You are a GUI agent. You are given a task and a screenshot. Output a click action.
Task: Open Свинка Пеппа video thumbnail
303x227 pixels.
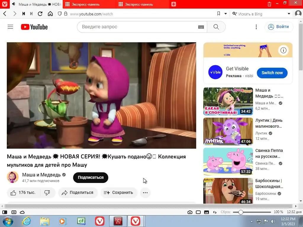pos(228,162)
